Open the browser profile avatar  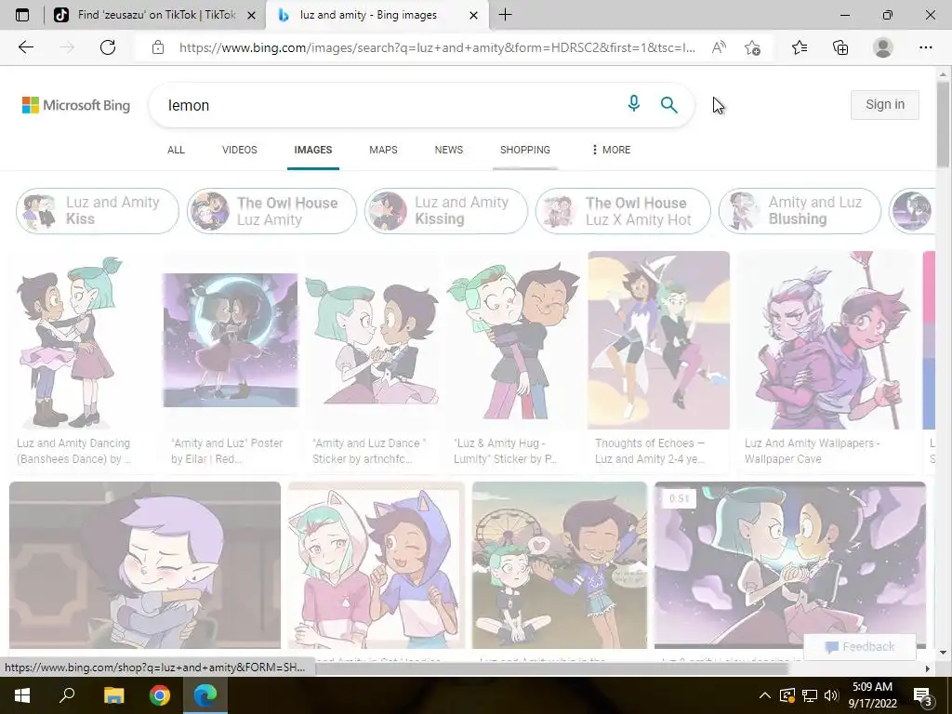click(x=883, y=47)
